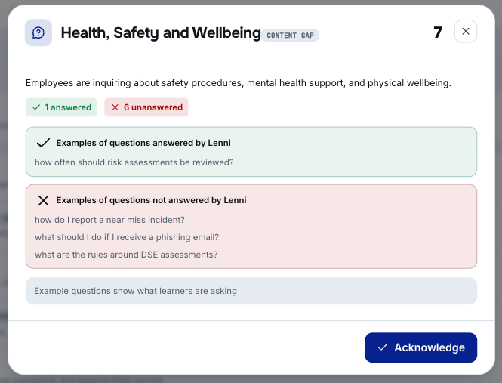Screen dimensions: 502x383
Task: Click the X icon beside not answered examples
Action: (x=43, y=200)
